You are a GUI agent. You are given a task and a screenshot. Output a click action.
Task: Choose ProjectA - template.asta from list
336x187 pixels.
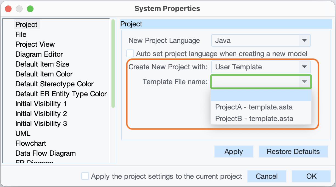[254, 107]
